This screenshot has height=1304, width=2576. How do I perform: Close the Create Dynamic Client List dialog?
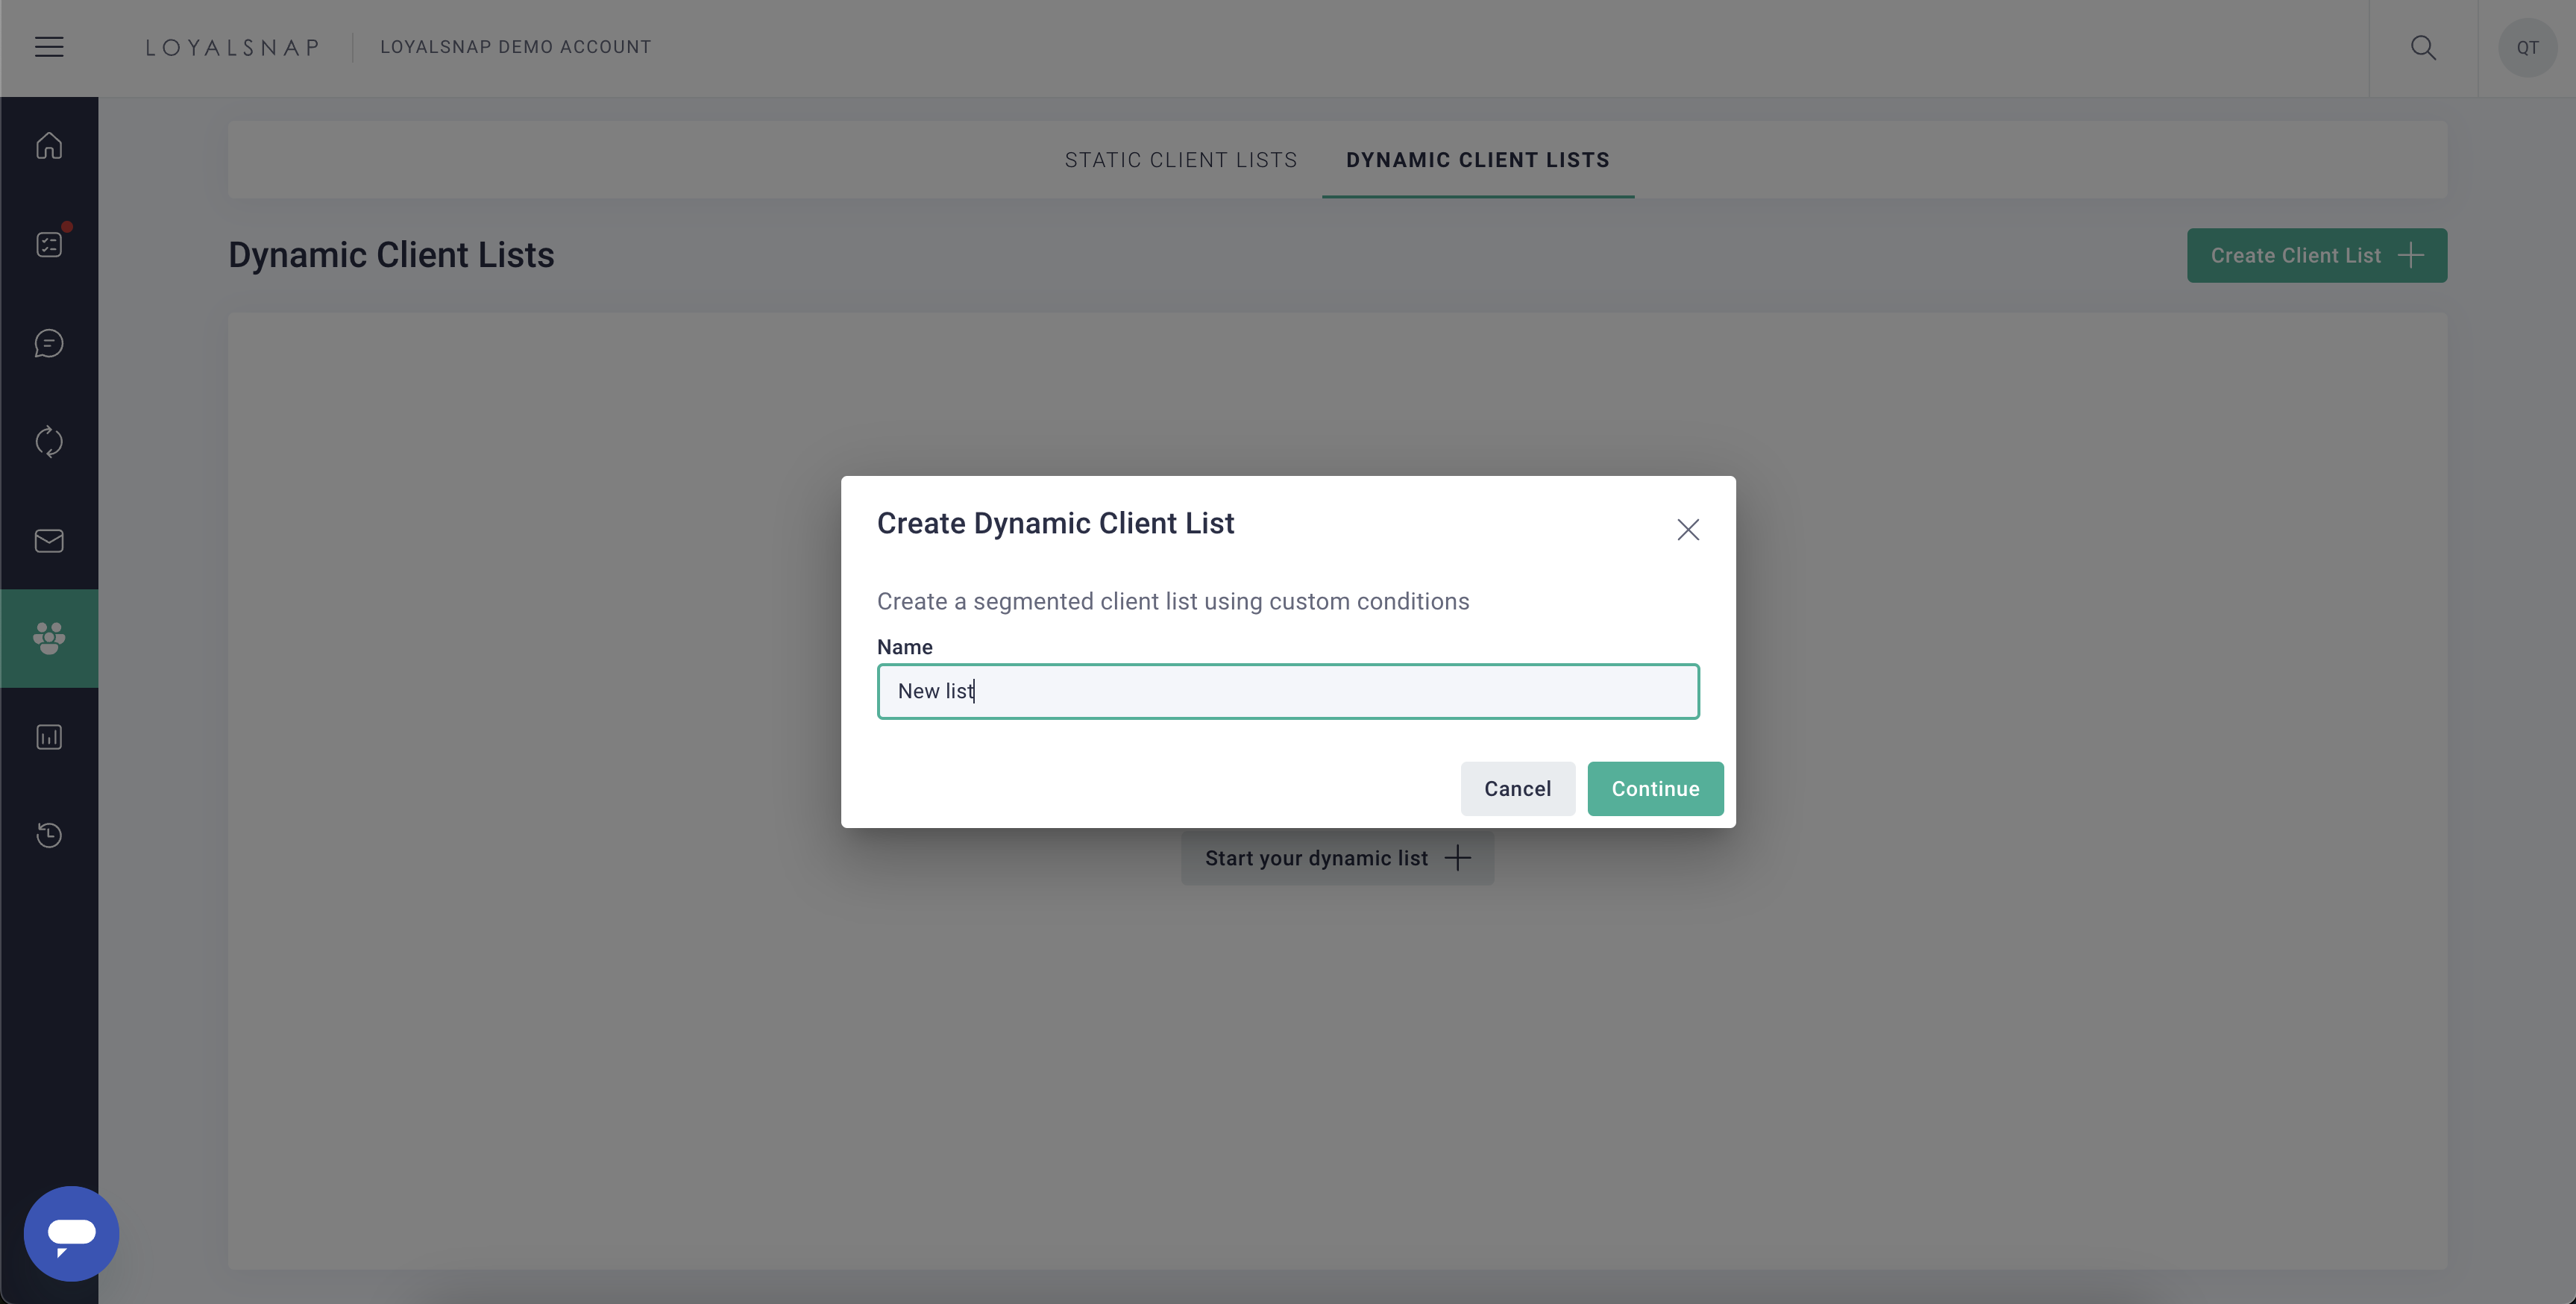(x=1688, y=529)
